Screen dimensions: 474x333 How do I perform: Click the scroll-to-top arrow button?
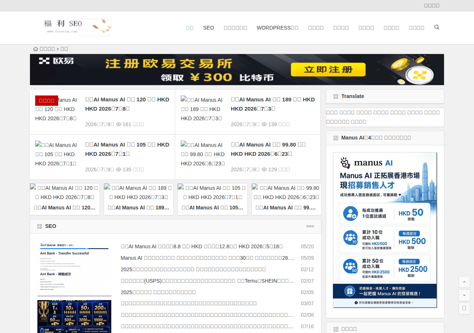tap(464, 282)
